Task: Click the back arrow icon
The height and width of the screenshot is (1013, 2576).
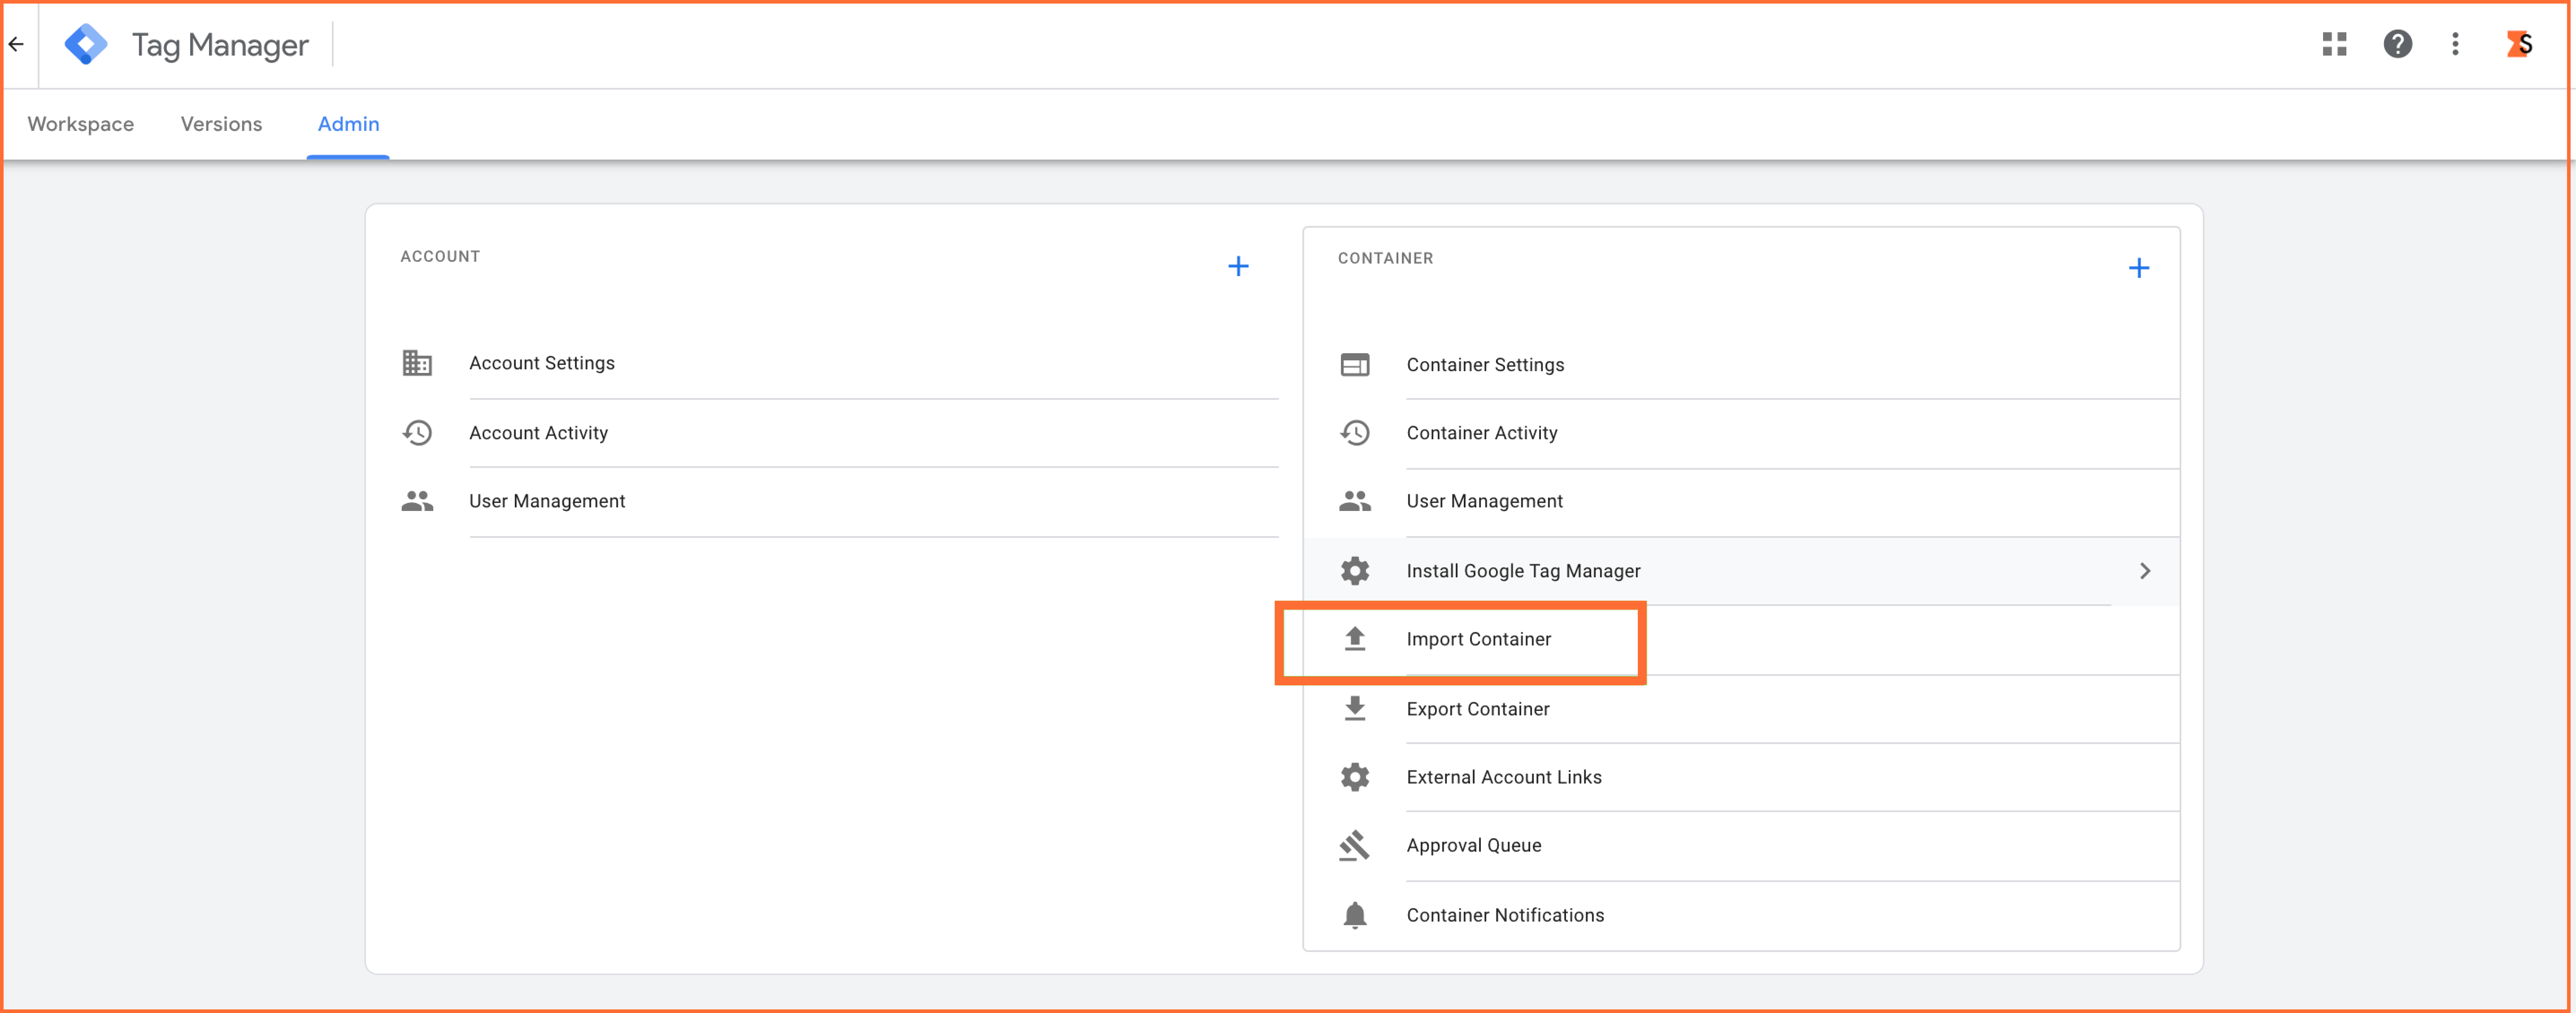Action: pos(16,44)
